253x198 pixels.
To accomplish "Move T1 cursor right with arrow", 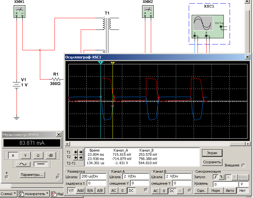I will tap(80, 152).
